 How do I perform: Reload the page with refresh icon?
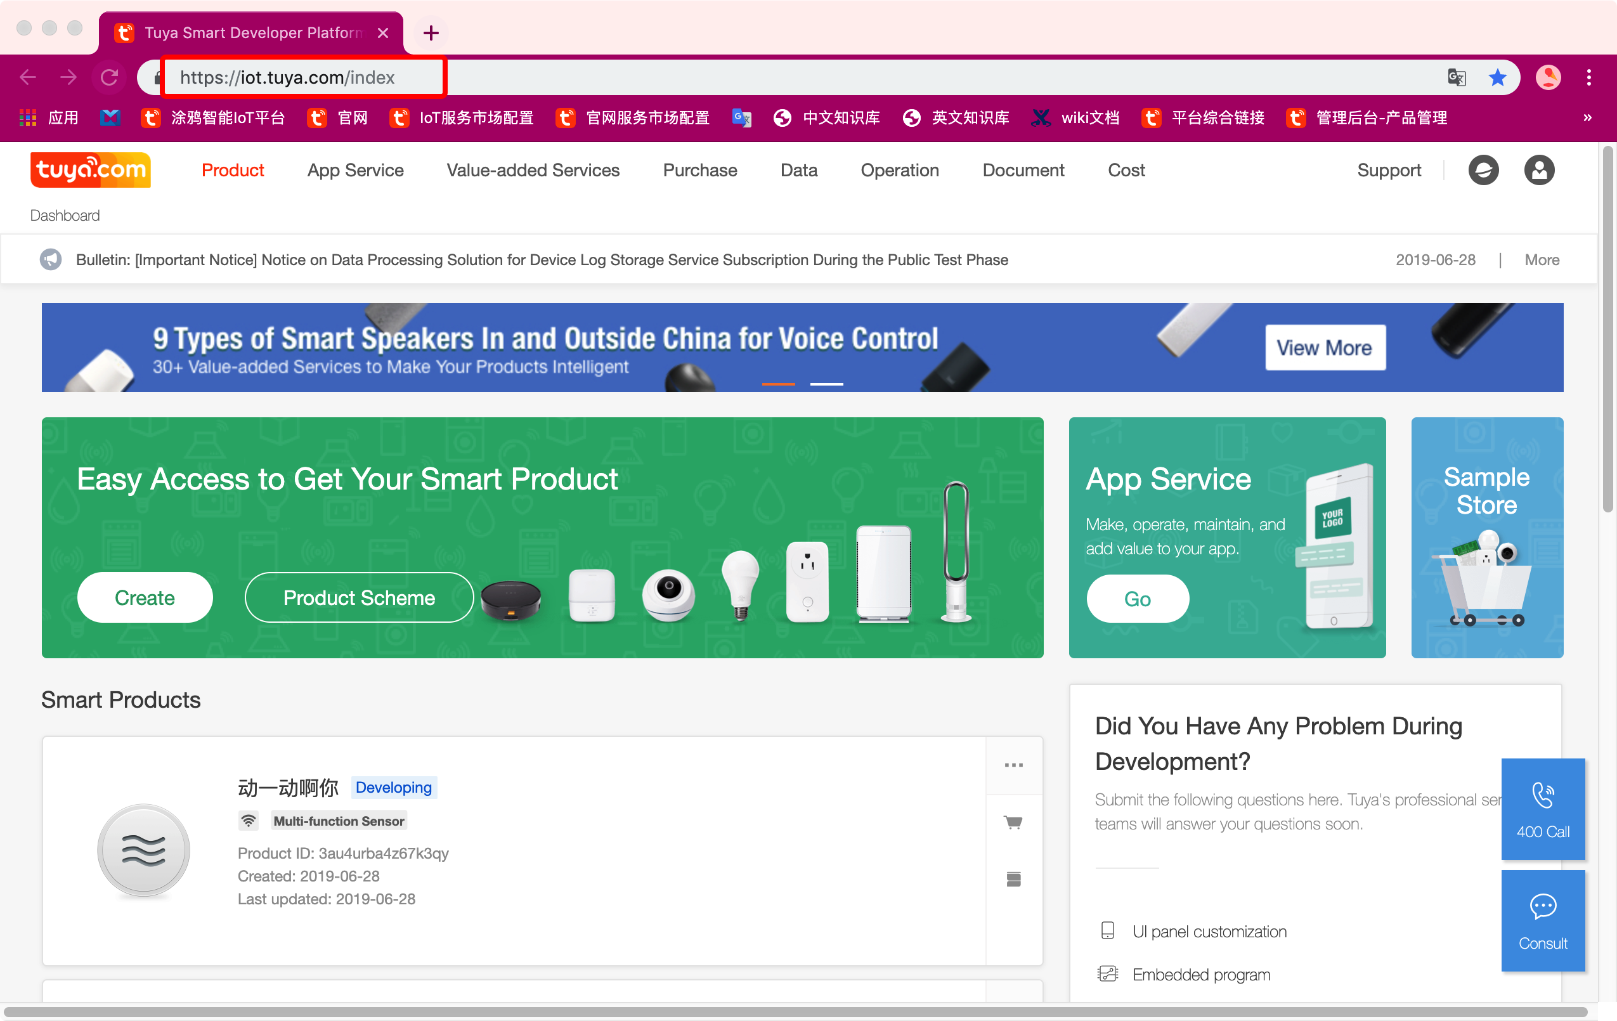[x=110, y=77]
